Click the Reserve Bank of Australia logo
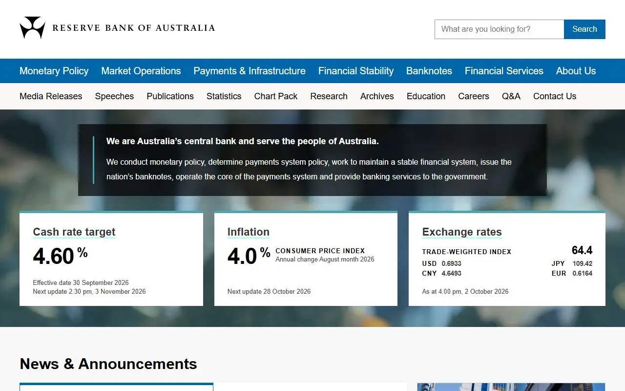This screenshot has width=625, height=391. click(x=117, y=28)
